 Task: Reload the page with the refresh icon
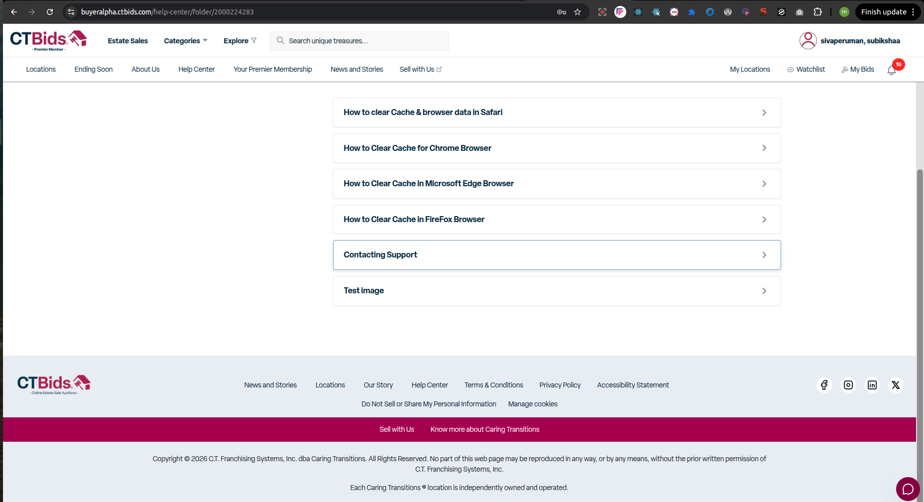pos(50,12)
